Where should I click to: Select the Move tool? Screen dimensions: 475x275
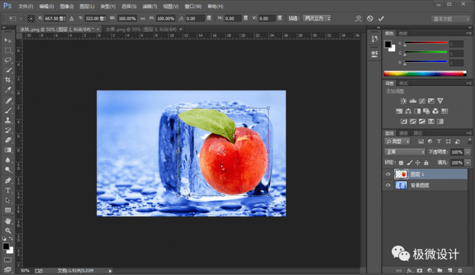click(8, 40)
